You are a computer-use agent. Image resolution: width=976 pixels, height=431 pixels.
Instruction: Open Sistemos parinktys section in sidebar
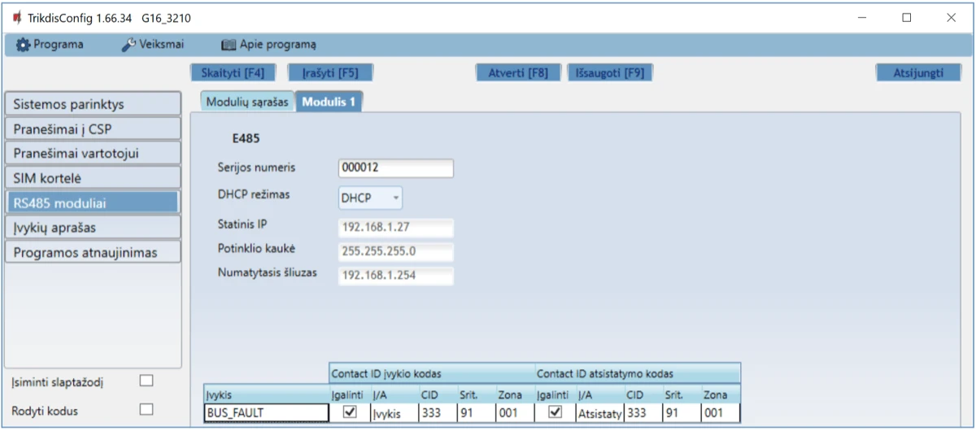click(92, 104)
